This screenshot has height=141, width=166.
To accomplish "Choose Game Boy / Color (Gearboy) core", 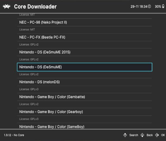I will point(84,112).
